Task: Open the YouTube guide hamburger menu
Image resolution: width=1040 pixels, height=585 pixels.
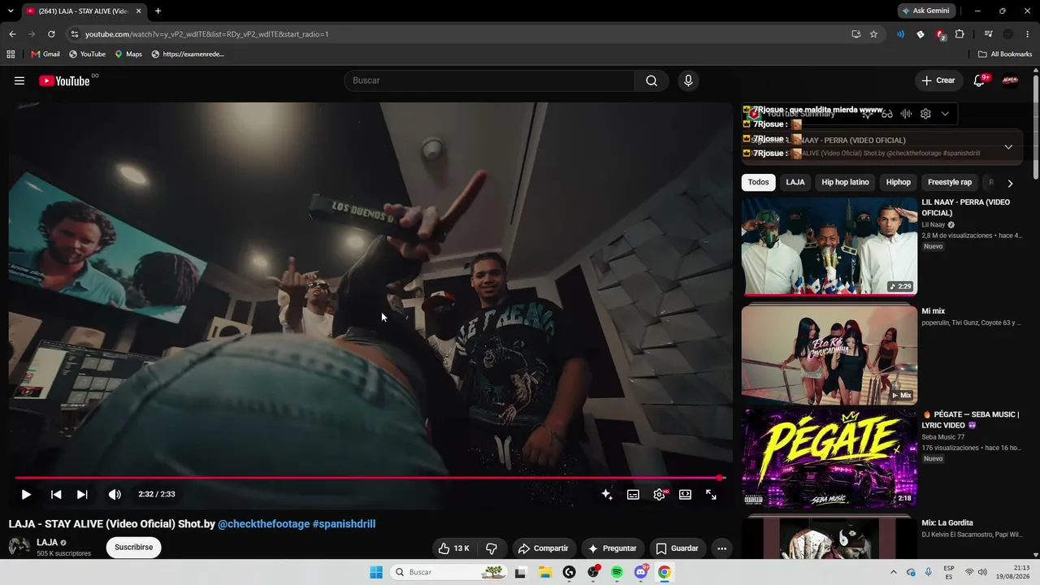Action: (x=19, y=80)
